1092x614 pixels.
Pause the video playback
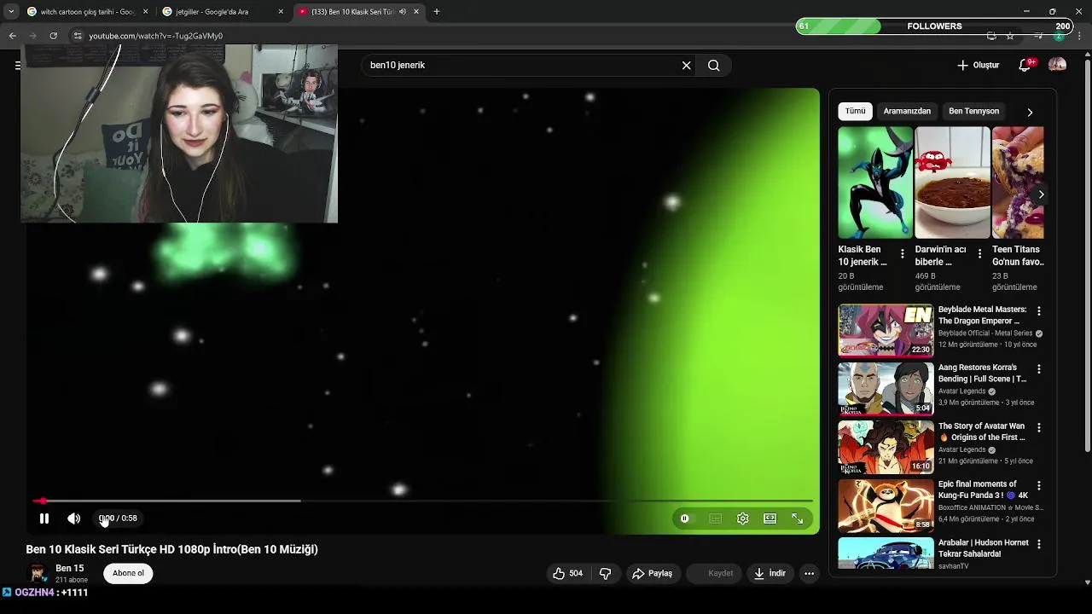point(44,518)
